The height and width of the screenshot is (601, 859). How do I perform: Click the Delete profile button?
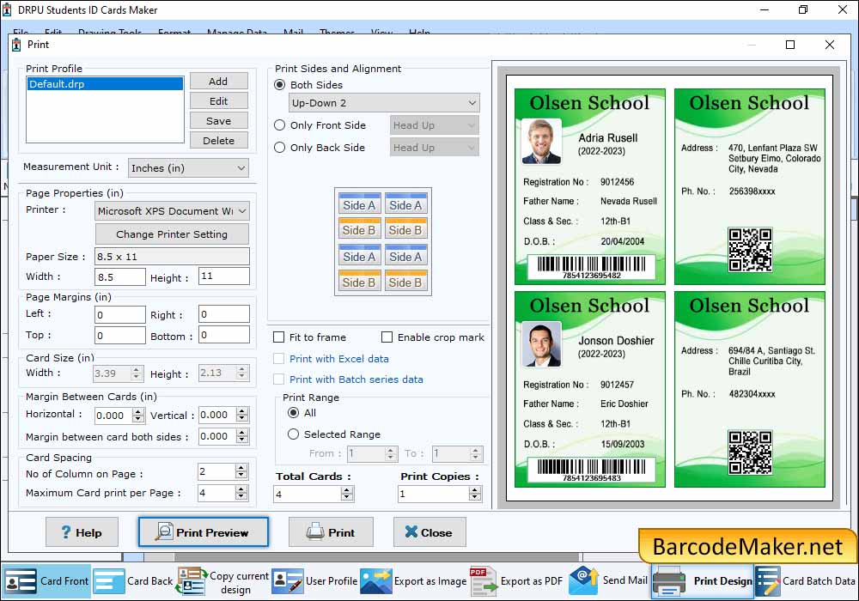tap(218, 141)
